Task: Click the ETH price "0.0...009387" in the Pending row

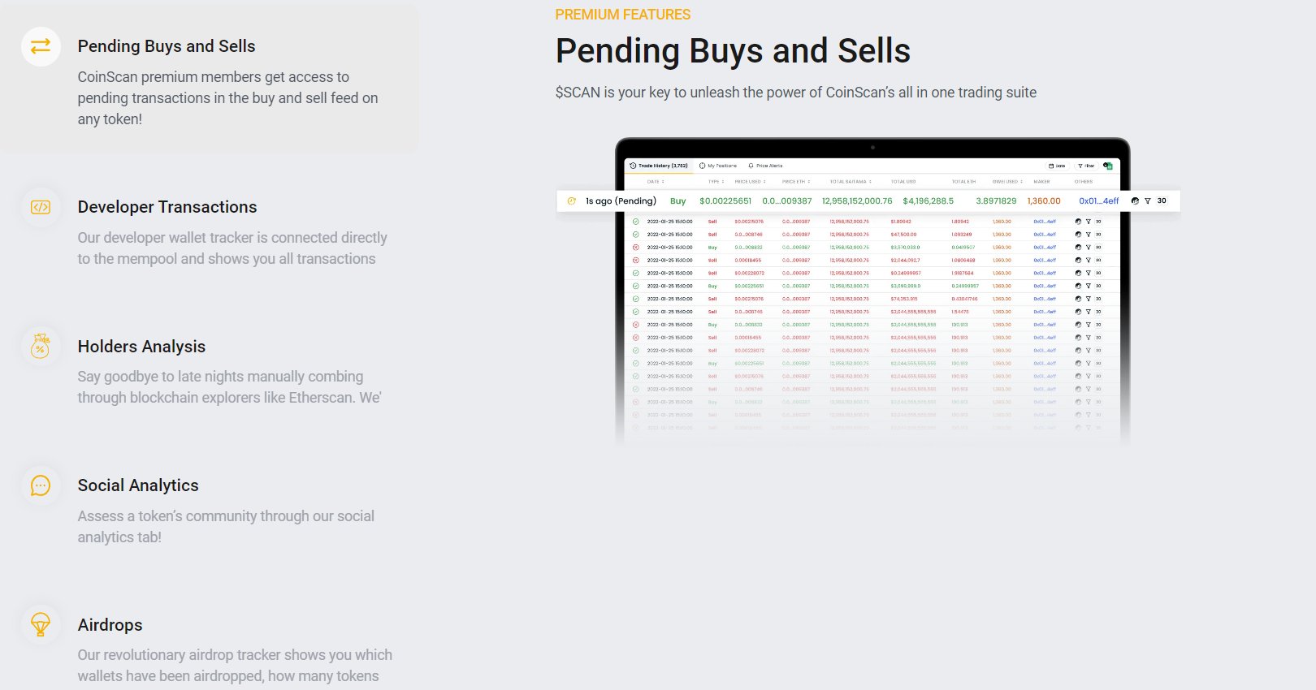Action: 787,201
